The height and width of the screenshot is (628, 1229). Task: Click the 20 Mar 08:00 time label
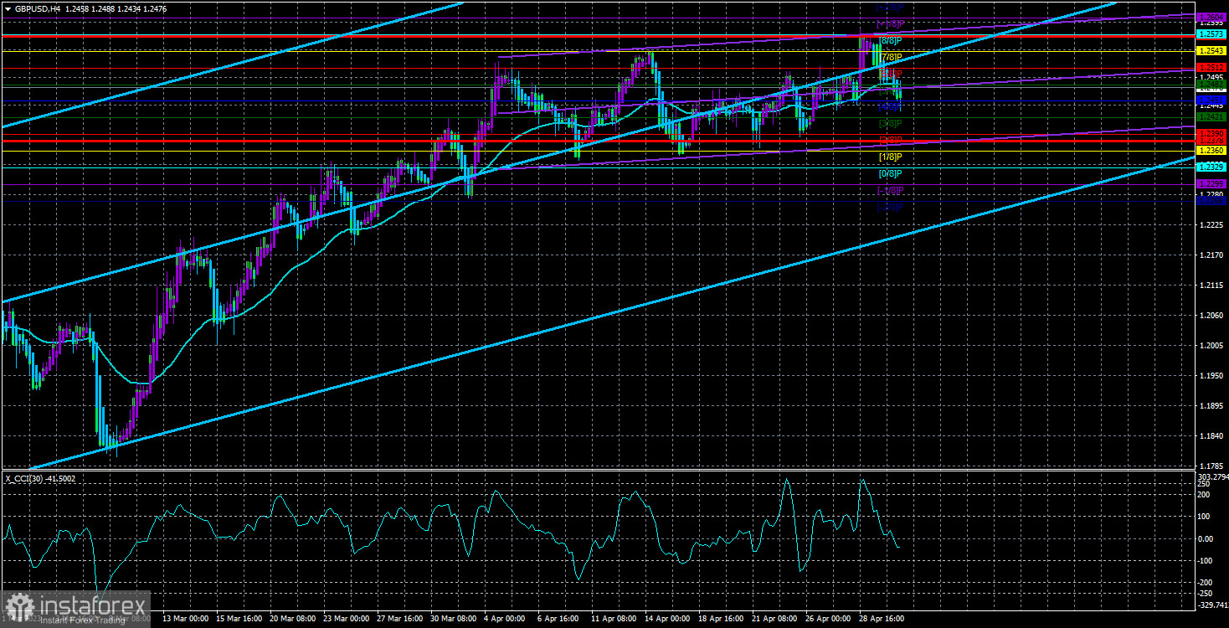[x=291, y=619]
